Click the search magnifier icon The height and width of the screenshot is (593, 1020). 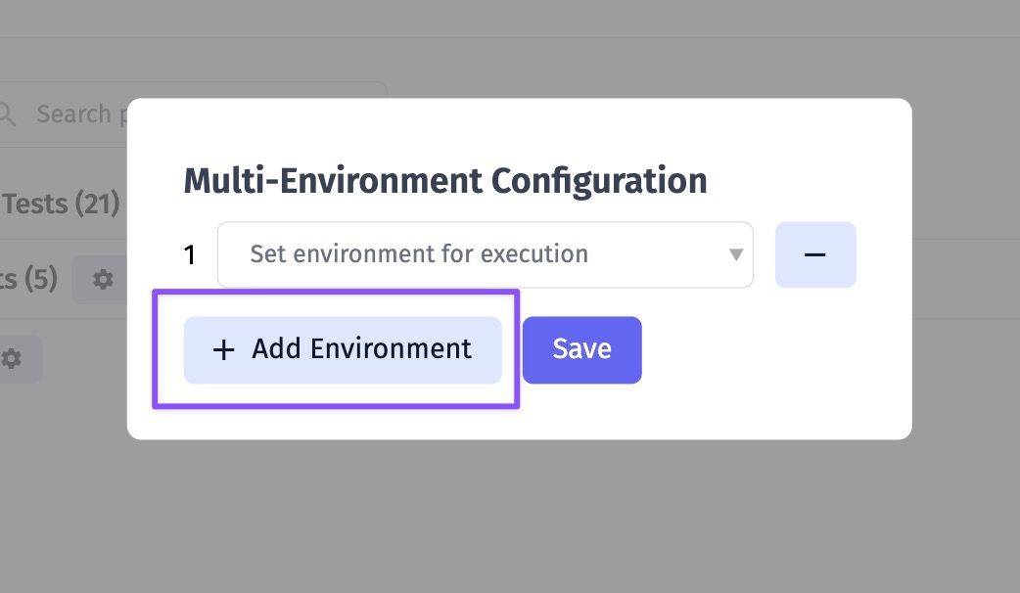pos(7,114)
